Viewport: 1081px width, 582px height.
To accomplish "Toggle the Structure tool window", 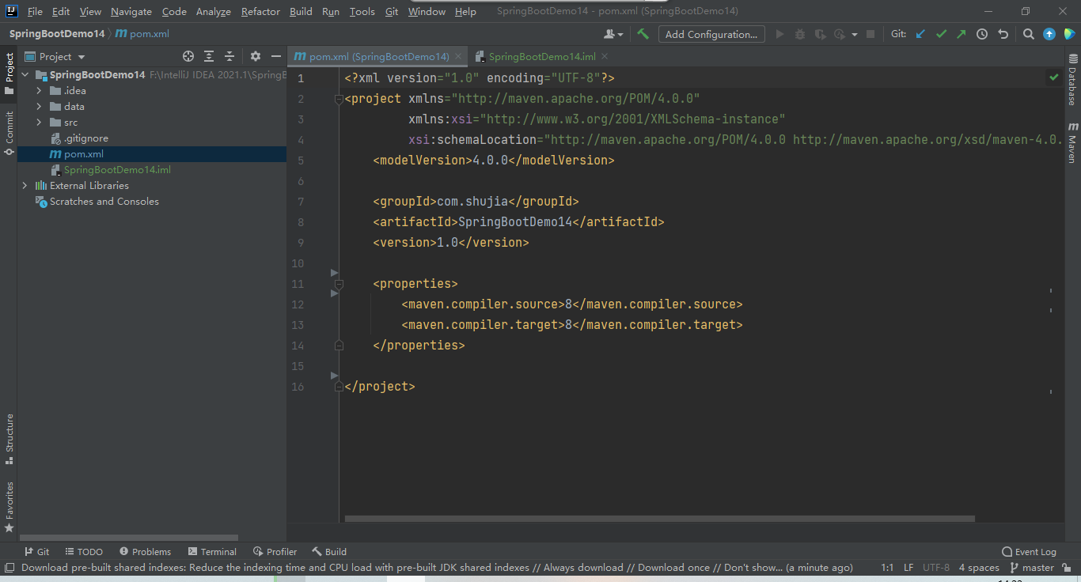I will tap(9, 439).
